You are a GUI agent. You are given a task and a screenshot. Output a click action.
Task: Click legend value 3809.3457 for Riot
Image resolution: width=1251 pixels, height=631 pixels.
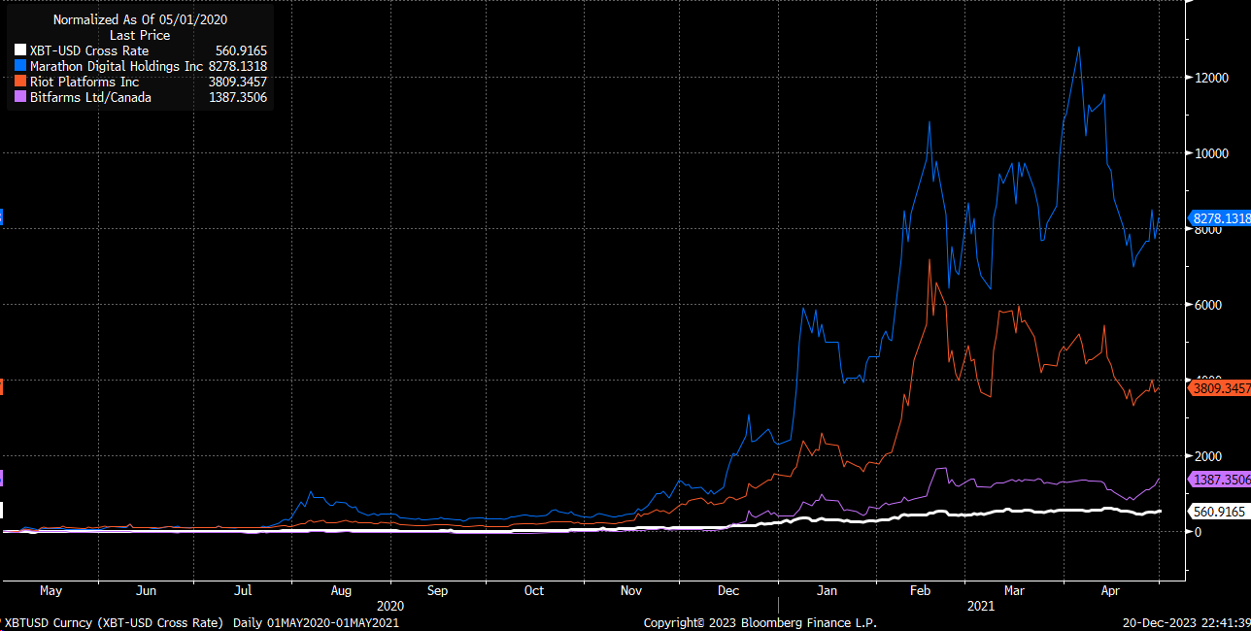(x=237, y=82)
